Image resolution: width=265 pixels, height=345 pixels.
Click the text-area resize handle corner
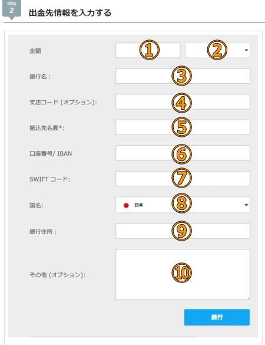(x=248, y=298)
